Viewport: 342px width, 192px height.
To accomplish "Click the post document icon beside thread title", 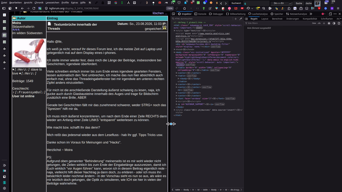I will (49, 24).
